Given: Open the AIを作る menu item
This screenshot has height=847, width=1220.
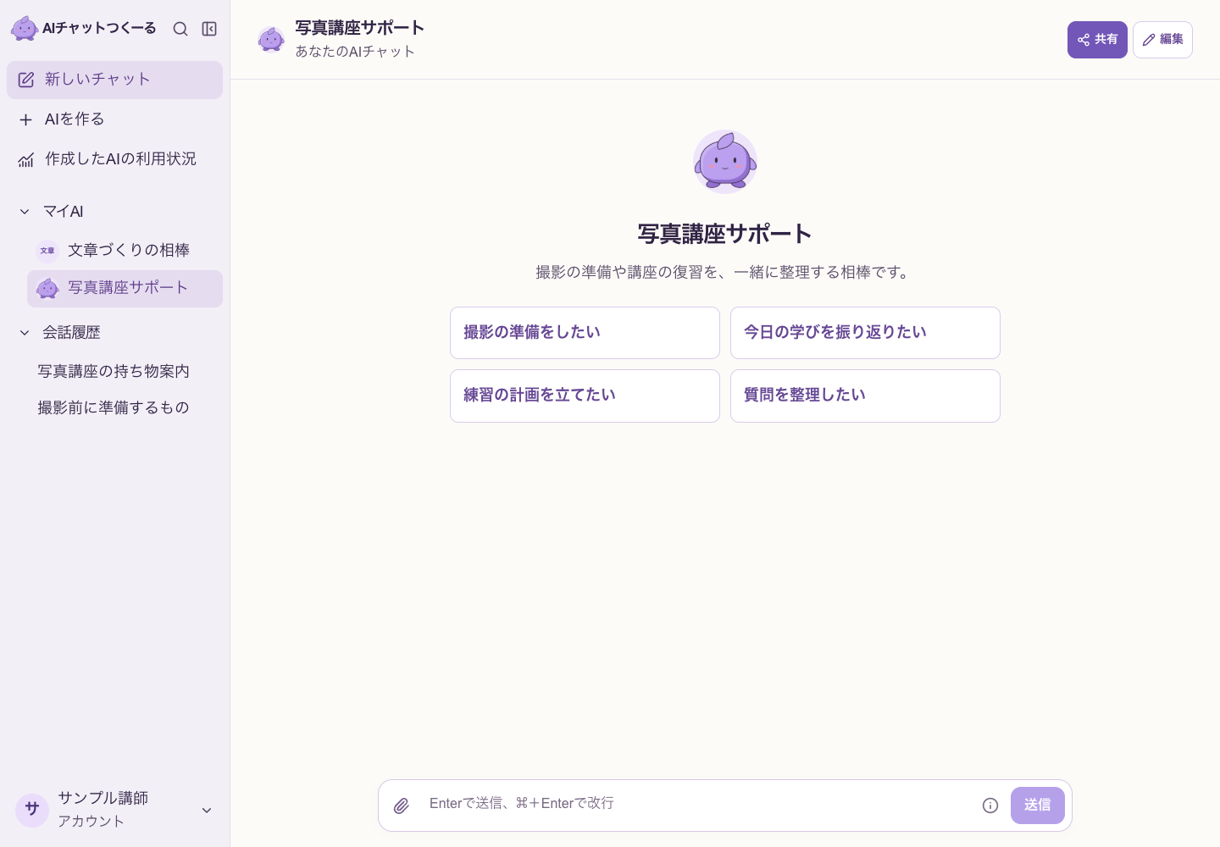Looking at the screenshot, I should click(x=115, y=119).
